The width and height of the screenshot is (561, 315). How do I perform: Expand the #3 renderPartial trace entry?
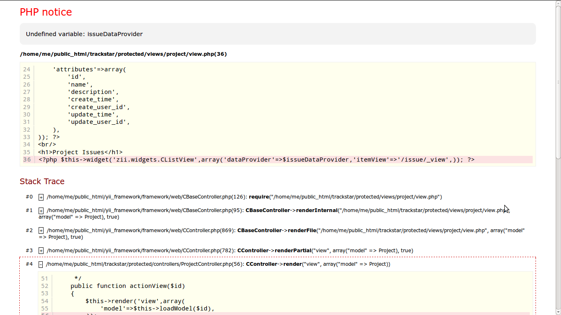tap(41, 251)
